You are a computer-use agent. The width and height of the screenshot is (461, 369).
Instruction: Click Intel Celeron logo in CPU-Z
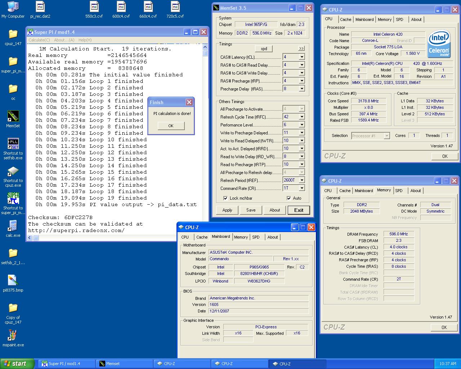point(439,44)
